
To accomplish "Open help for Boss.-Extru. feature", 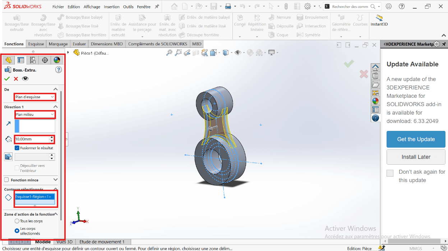I will coord(59,70).
